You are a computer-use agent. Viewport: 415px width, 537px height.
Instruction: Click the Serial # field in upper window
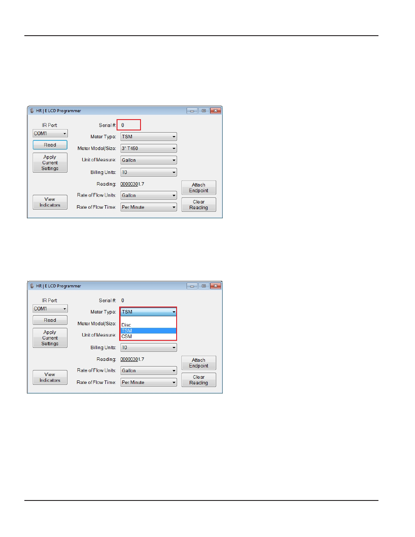pyautogui.click(x=129, y=125)
